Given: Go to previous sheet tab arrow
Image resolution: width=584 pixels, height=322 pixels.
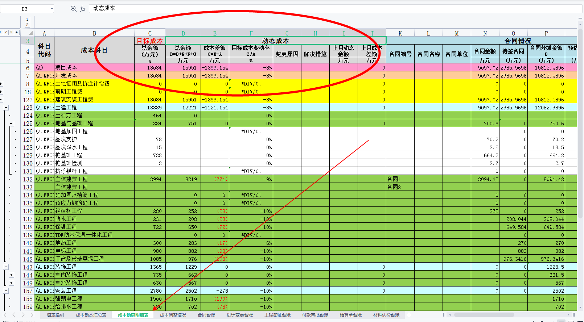Looking at the screenshot, I should point(14,315).
